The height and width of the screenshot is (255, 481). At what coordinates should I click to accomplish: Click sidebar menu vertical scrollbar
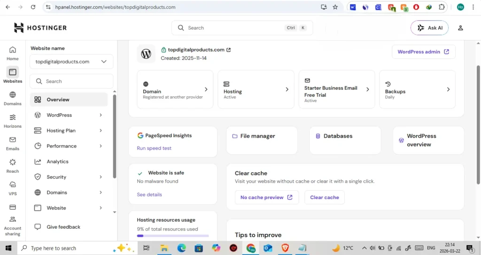pos(115,136)
